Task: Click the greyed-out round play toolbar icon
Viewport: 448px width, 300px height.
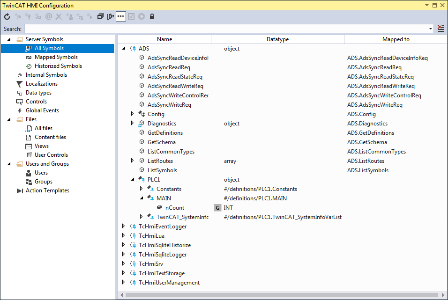Action: point(142,16)
